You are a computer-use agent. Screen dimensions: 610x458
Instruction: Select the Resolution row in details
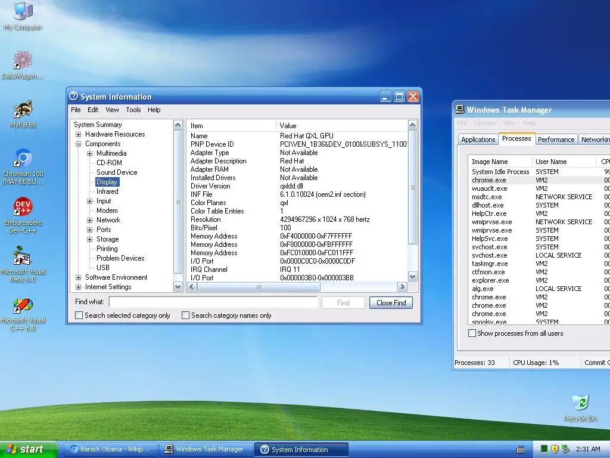pyautogui.click(x=297, y=219)
